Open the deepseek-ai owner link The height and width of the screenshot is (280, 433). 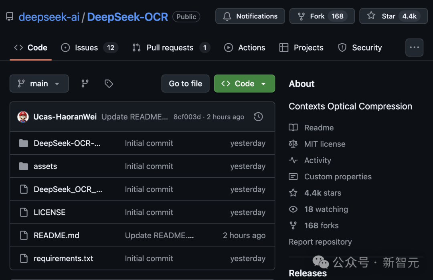pos(49,17)
